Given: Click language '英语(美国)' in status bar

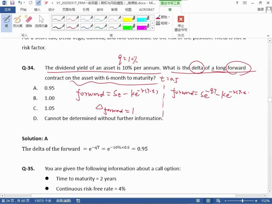Looking at the screenshot, I should [64, 201].
